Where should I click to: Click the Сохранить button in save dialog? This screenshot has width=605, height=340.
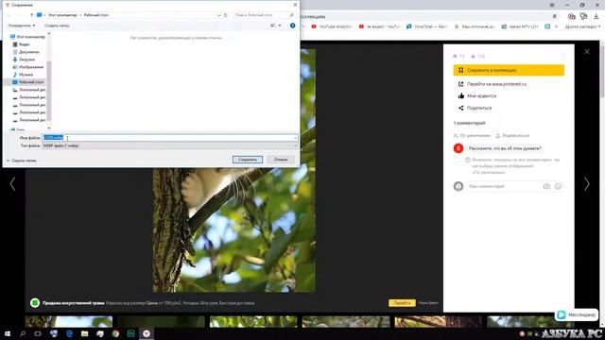(x=248, y=160)
